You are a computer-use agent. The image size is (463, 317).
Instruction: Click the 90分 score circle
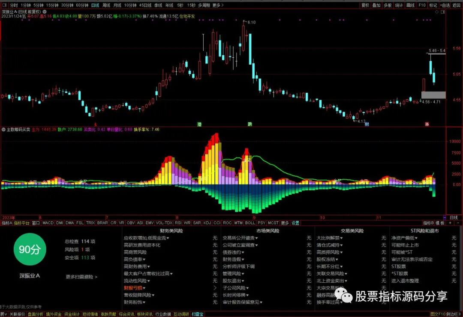coord(30,249)
